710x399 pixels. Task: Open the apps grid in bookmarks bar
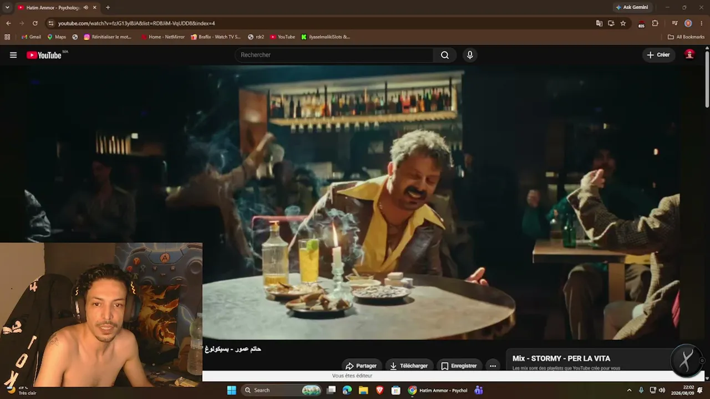7,37
